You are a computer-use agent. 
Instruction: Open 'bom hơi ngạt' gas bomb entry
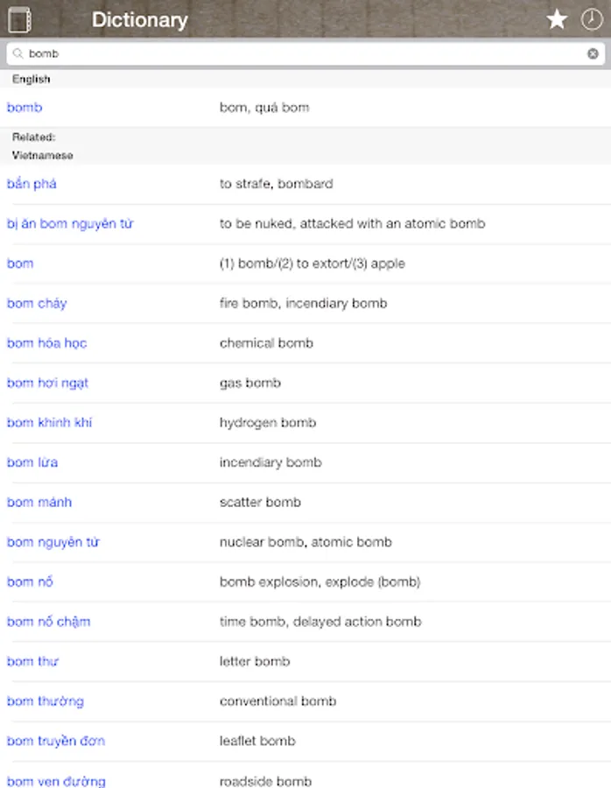47,383
